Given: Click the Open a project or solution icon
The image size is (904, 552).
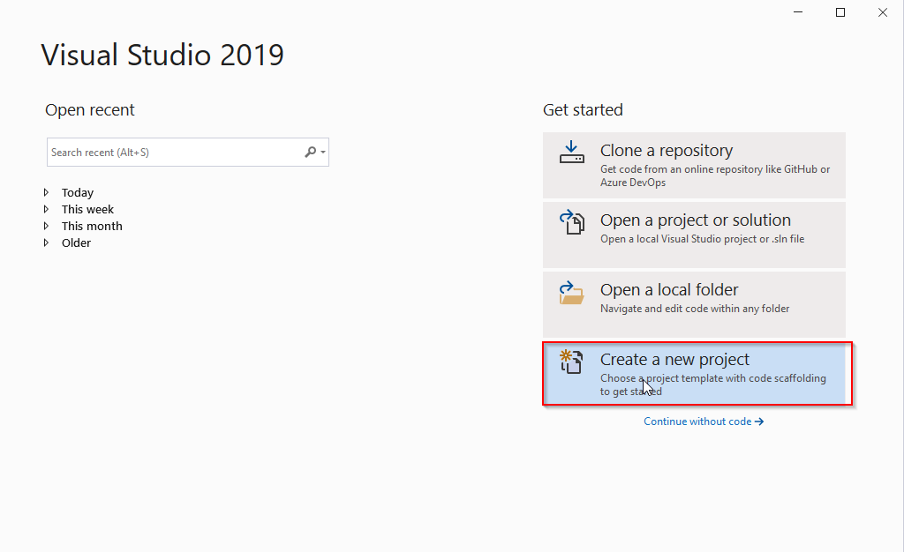Looking at the screenshot, I should 572,222.
